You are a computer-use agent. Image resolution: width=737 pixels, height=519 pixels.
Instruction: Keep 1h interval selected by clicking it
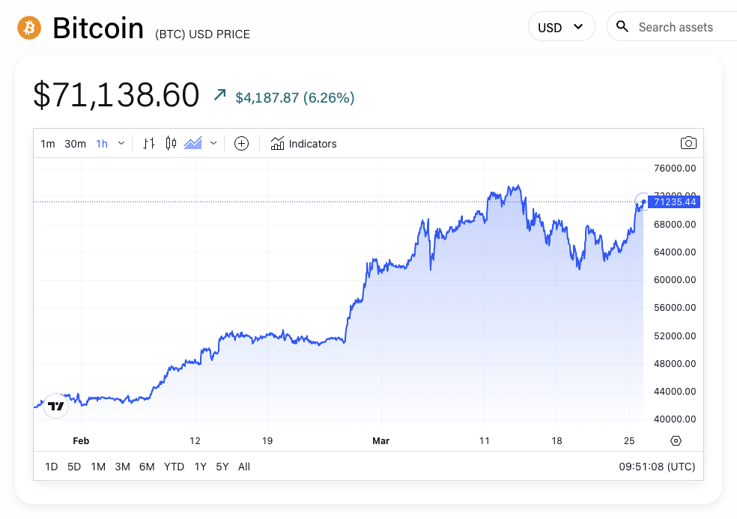tap(102, 143)
